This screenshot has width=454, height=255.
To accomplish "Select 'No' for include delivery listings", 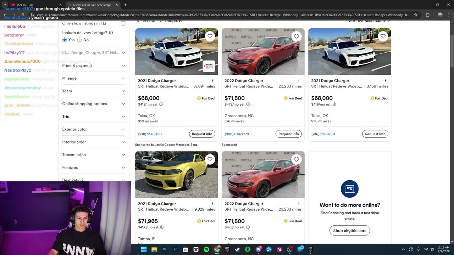I will click(79, 40).
